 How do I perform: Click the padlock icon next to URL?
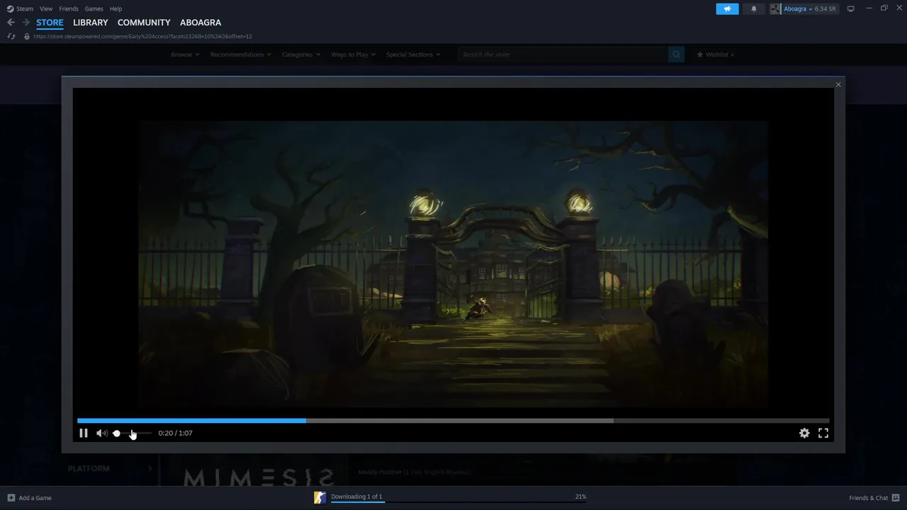pyautogui.click(x=27, y=36)
